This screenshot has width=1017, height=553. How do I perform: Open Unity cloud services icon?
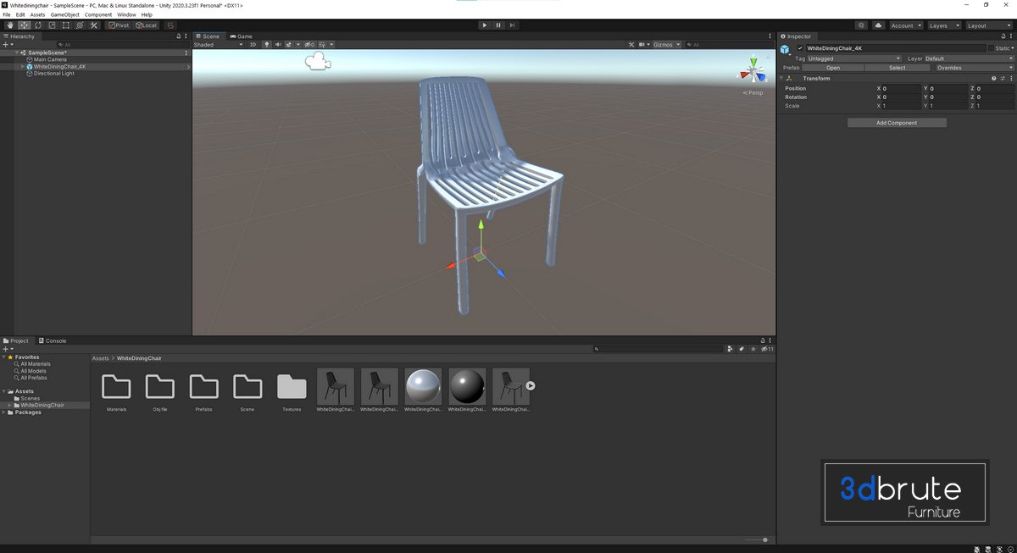878,25
